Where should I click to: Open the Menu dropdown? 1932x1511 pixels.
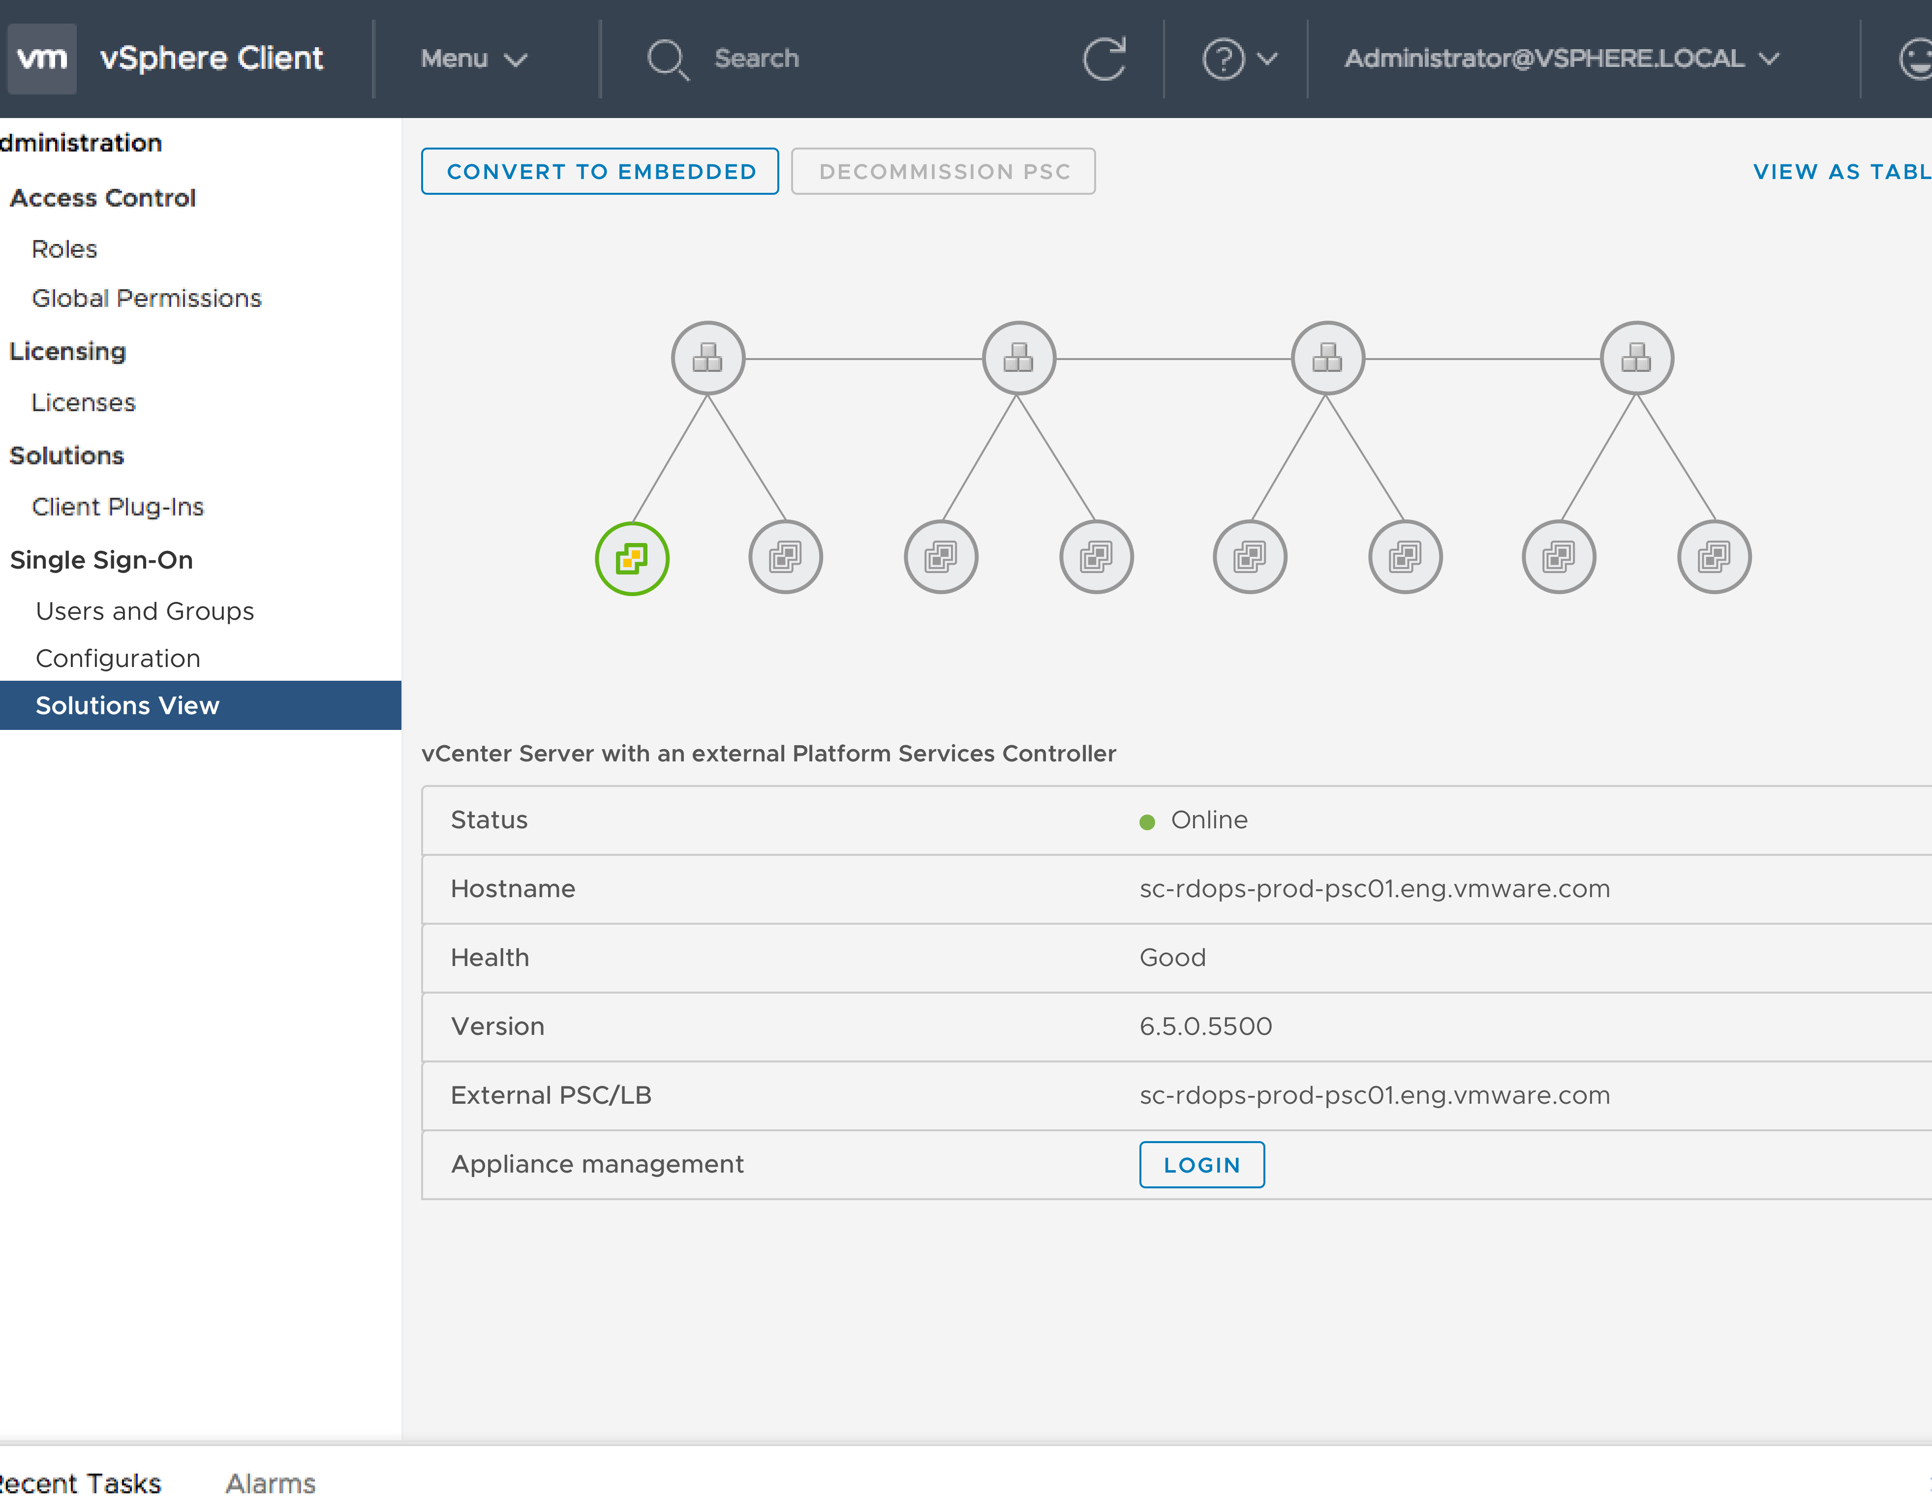tap(473, 59)
